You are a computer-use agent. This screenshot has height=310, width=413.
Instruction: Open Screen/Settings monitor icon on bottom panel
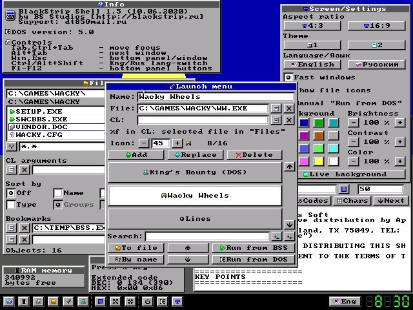pyautogui.click(x=177, y=302)
